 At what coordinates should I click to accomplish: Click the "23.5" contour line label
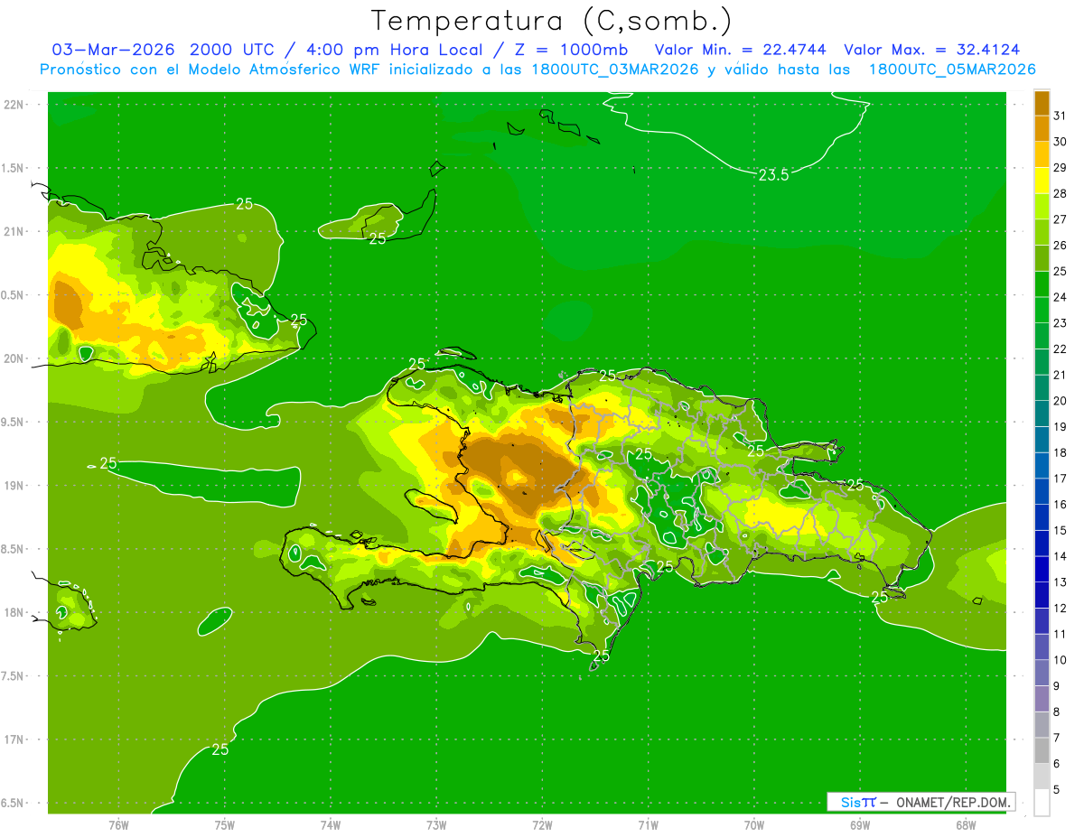coord(773,176)
